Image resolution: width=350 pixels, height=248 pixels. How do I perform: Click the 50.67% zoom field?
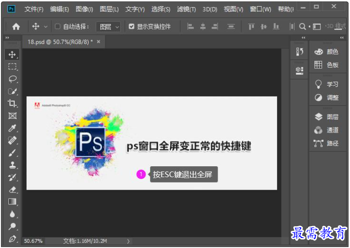point(33,241)
